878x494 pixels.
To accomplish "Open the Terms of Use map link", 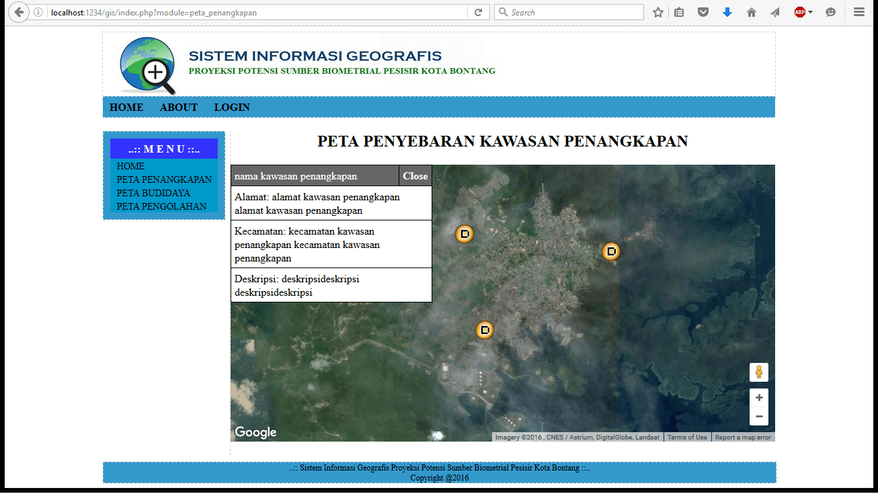I will [x=687, y=438].
